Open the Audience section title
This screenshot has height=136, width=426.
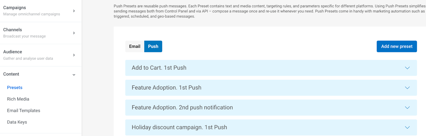point(13,52)
